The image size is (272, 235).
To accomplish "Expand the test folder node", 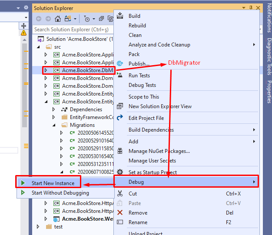I will tap(38, 227).
